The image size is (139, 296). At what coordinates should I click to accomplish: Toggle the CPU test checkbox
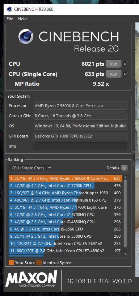[x=126, y=64]
